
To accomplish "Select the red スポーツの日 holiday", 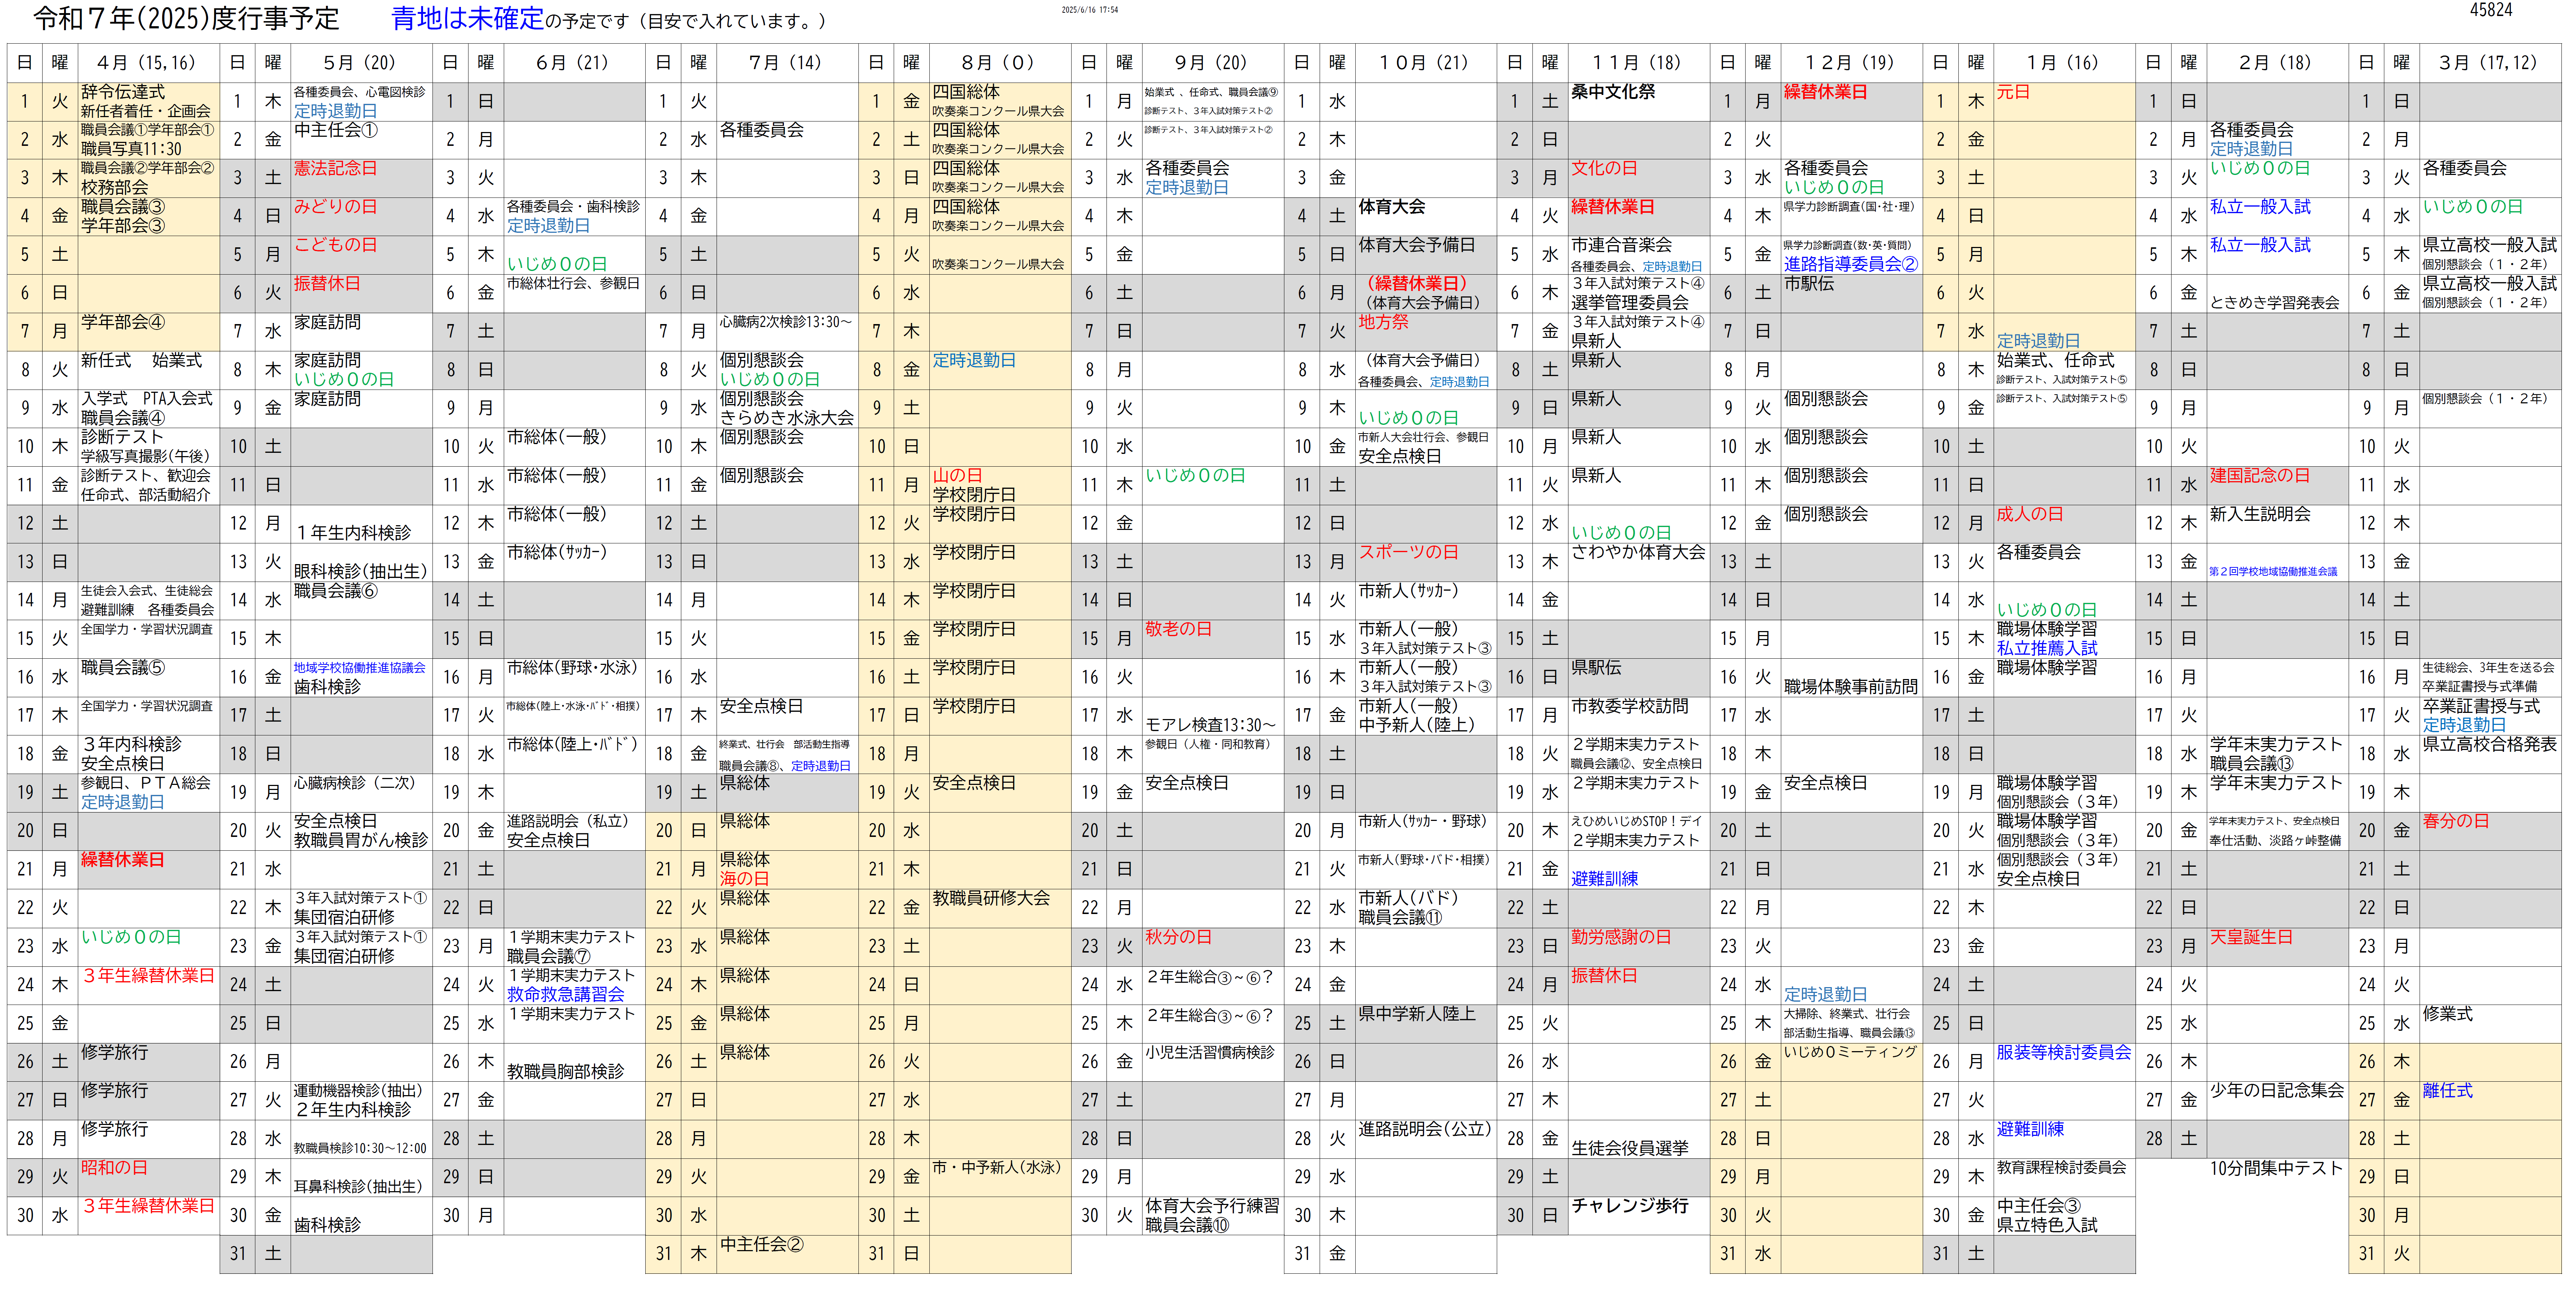I will (x=1409, y=553).
